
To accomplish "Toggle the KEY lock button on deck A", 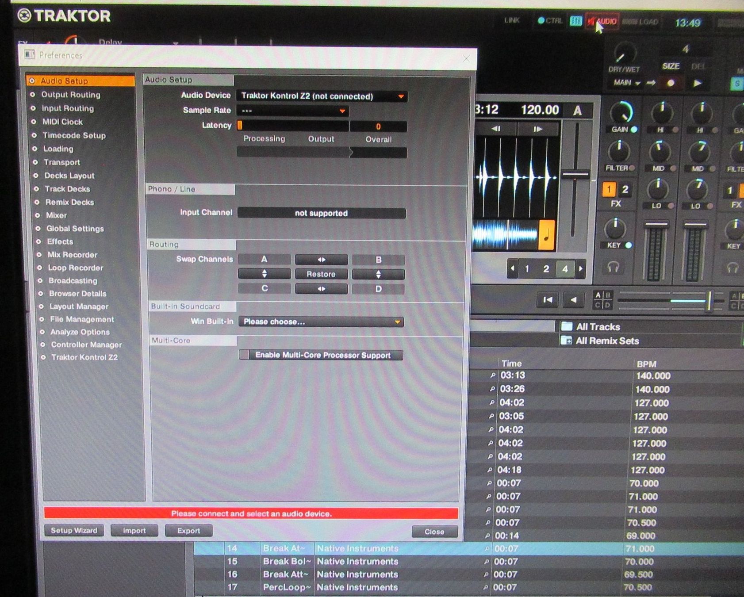I will point(629,245).
